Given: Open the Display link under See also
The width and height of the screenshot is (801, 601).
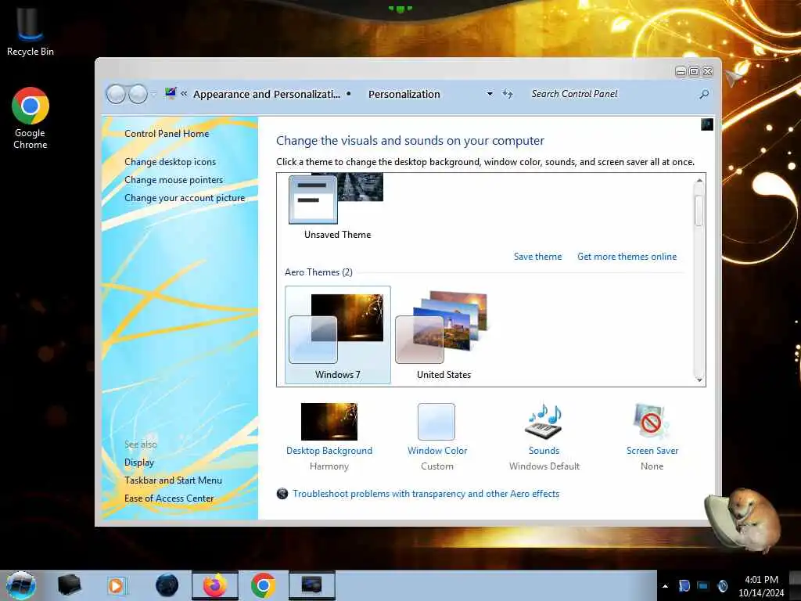Looking at the screenshot, I should click(139, 462).
